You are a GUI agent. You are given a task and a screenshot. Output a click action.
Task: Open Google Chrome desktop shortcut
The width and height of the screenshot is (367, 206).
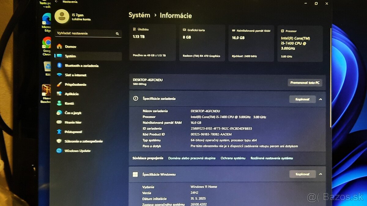point(46,46)
